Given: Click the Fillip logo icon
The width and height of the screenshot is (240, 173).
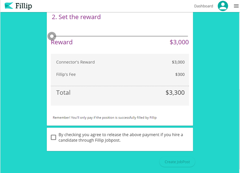Looking at the screenshot, I should (x=9, y=6).
